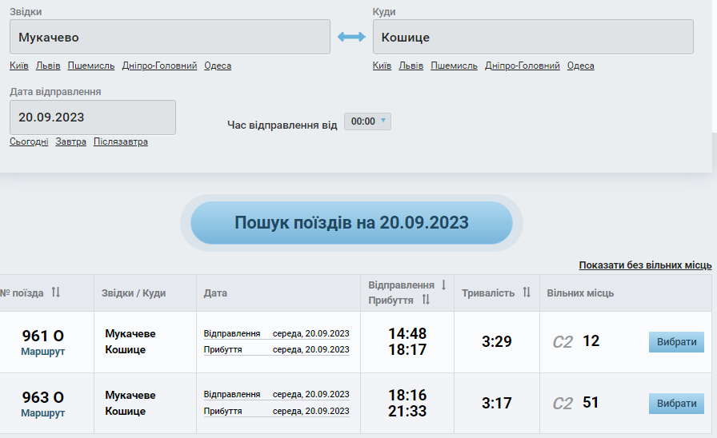
Task: Show trains without free seats
Action: (645, 265)
